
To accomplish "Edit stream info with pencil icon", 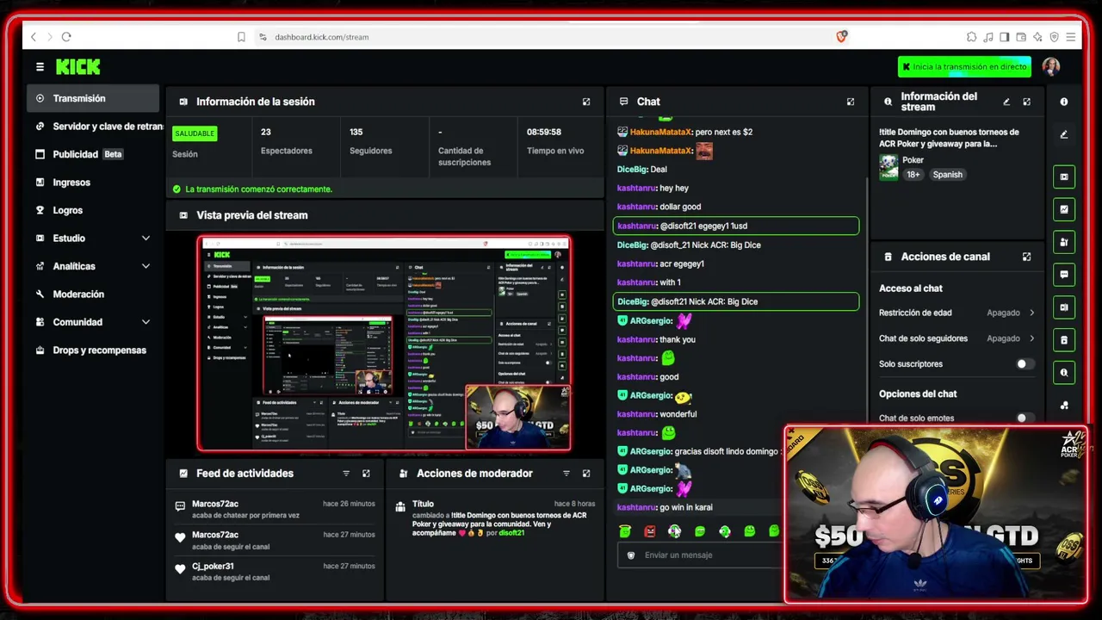I will (x=1006, y=102).
